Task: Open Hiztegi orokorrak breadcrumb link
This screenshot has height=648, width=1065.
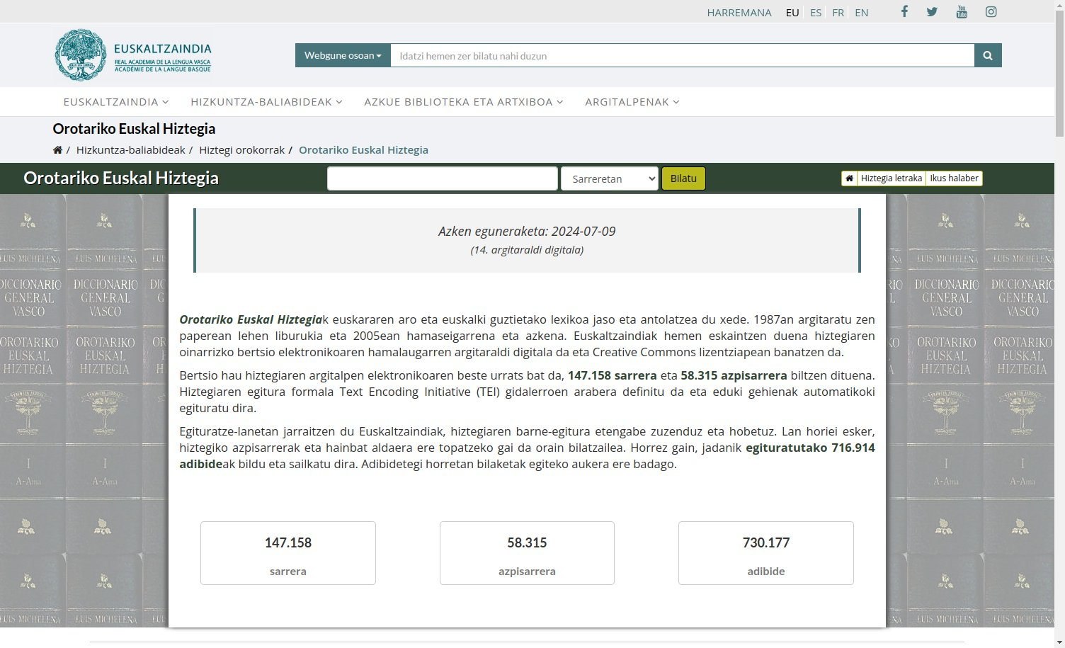Action: pyautogui.click(x=241, y=150)
